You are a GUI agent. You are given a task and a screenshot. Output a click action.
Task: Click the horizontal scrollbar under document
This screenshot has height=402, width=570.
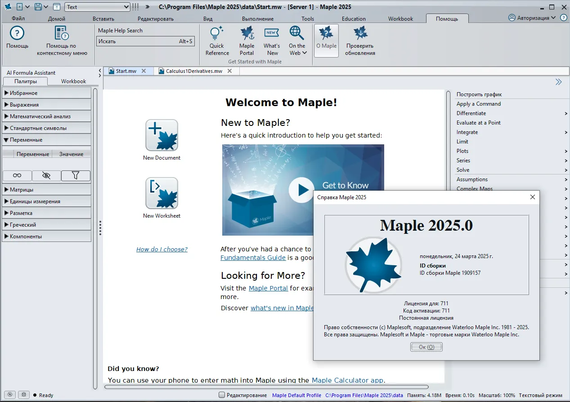coord(266,387)
